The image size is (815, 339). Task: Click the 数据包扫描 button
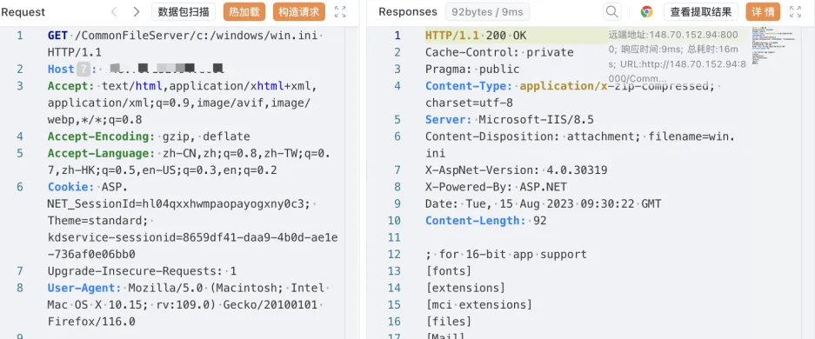184,12
